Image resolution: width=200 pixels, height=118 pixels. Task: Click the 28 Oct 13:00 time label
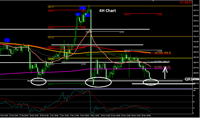(x=34, y=115)
